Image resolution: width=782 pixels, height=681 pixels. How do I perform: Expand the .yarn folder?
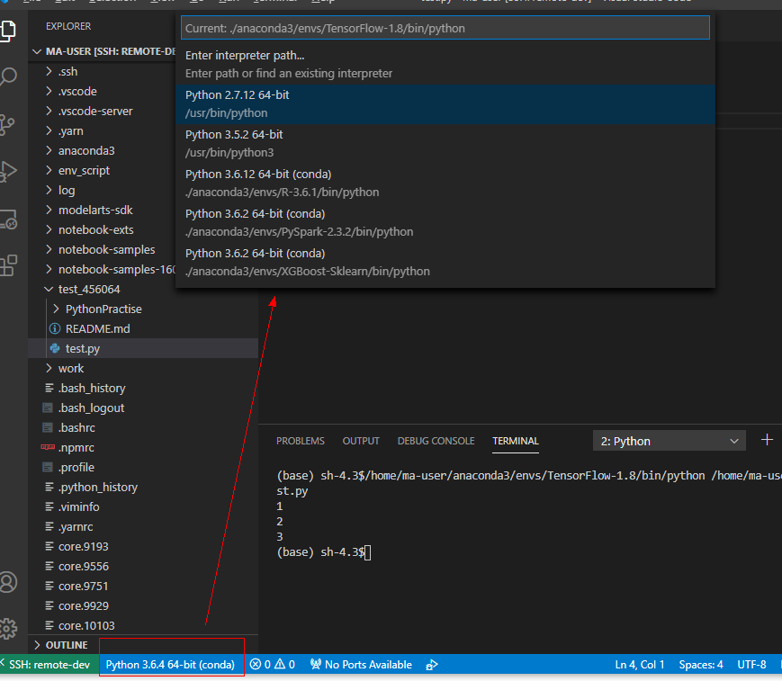pyautogui.click(x=103, y=130)
